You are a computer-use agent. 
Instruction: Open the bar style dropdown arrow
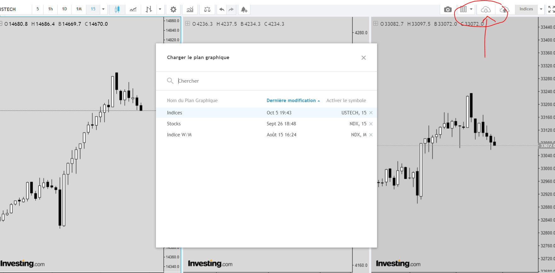pyautogui.click(x=160, y=9)
